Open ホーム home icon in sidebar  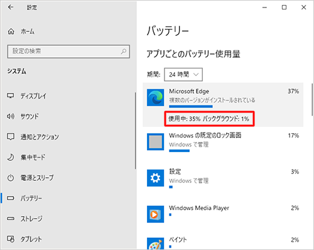pyautogui.click(x=11, y=31)
